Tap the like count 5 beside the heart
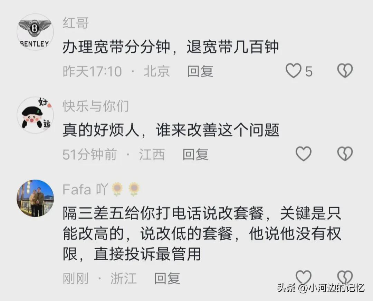This screenshot has height=301, width=373. (309, 71)
